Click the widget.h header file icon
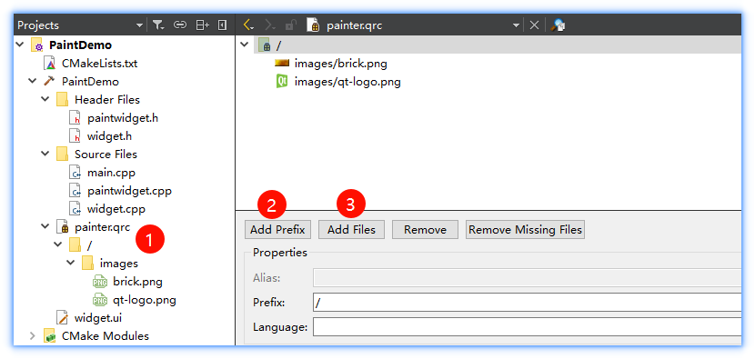755x359 pixels. click(75, 136)
